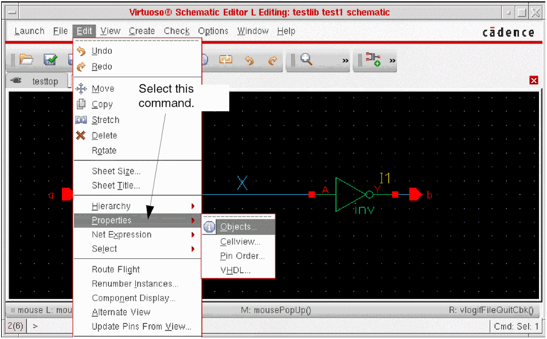The image size is (547, 339).
Task: Click 'M: mousePopUp()' status text
Action: click(x=276, y=310)
